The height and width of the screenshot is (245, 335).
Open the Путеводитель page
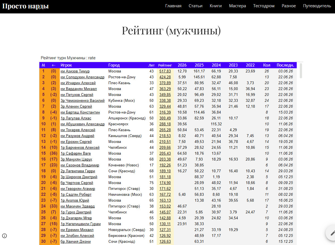coord(317,6)
